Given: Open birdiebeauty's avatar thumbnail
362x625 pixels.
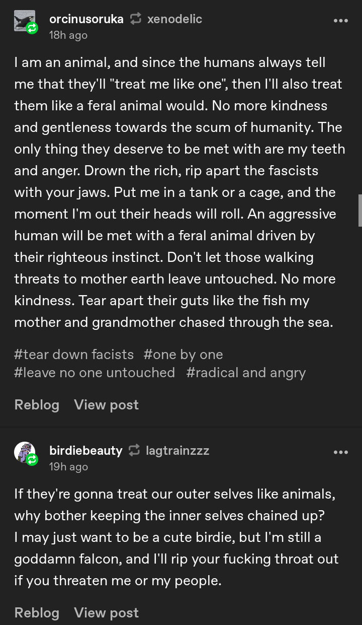Looking at the screenshot, I should click(x=23, y=451).
